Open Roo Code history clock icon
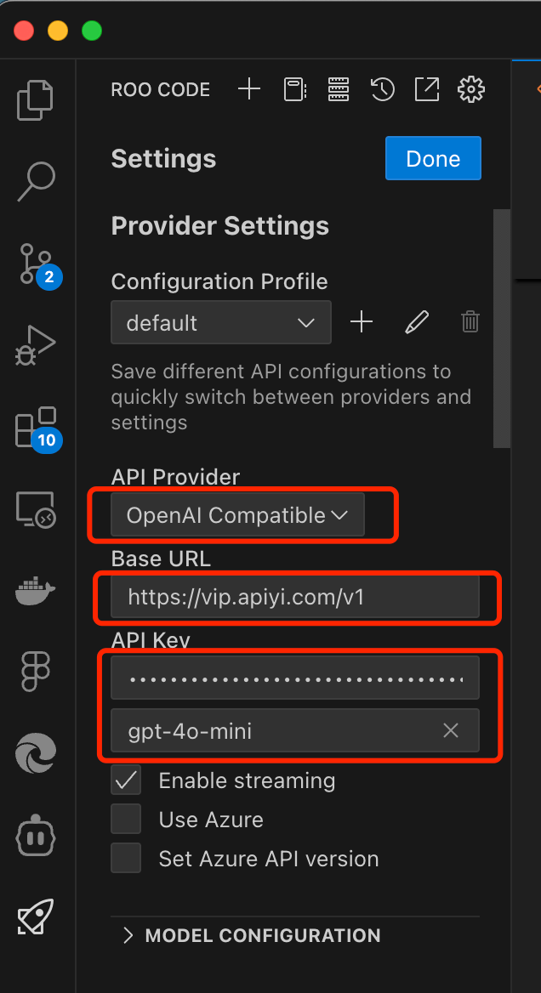 coord(383,89)
